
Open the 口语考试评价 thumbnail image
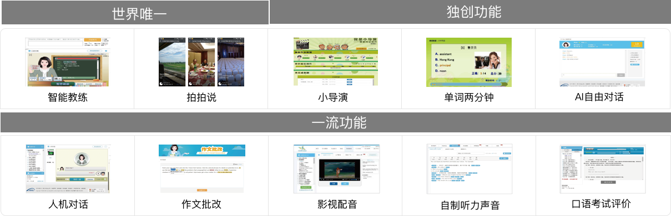point(602,169)
